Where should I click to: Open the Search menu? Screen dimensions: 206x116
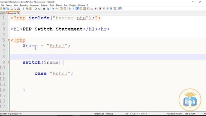[x=9, y=5]
